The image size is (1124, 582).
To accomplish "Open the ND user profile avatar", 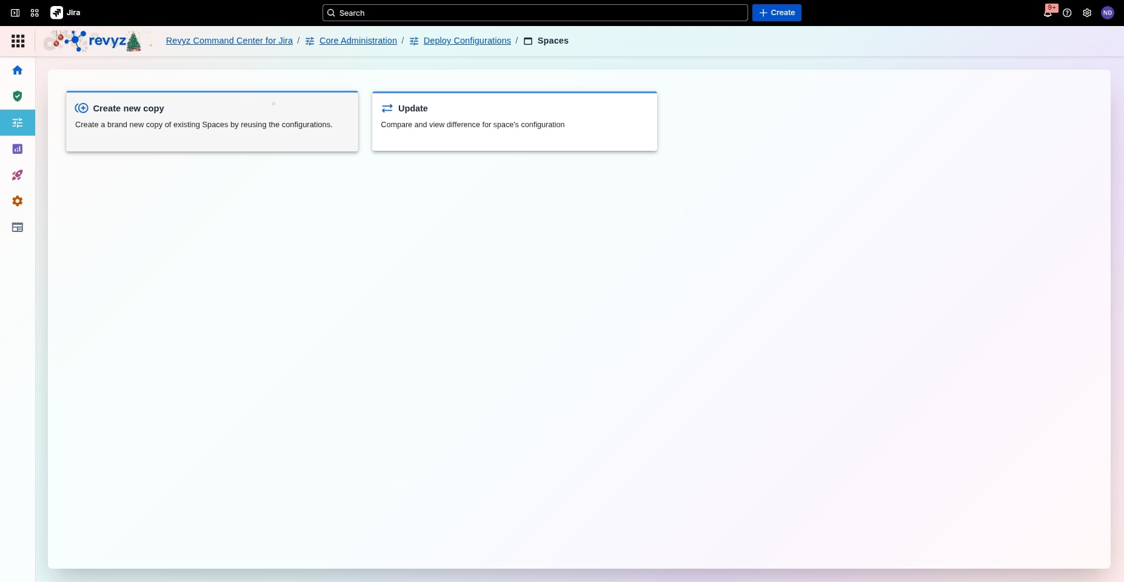I will (1107, 13).
